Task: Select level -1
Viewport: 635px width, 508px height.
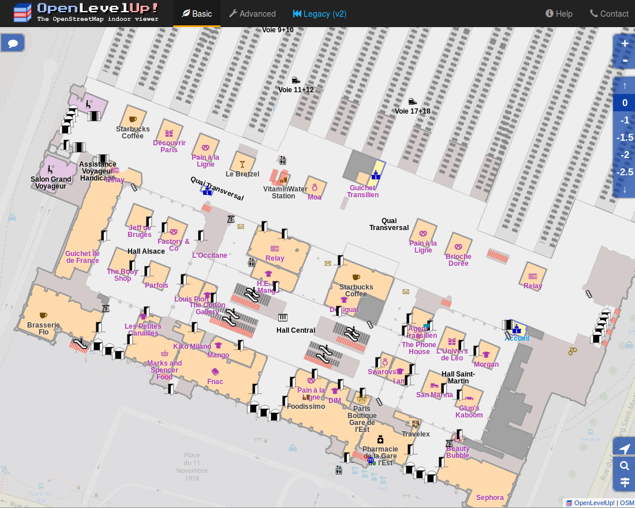Action: pos(625,120)
